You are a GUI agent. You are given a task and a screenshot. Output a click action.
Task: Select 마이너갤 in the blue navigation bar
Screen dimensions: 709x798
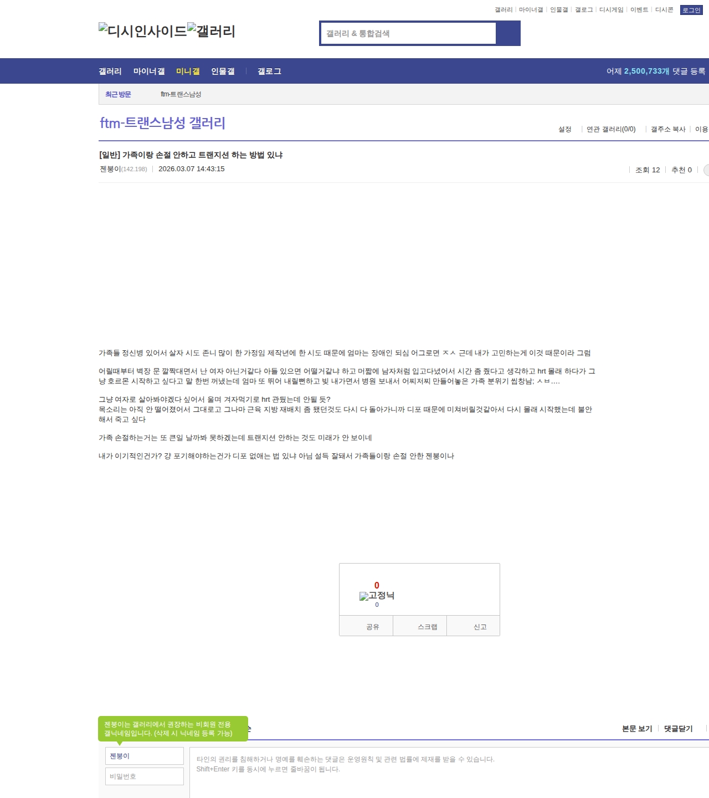pos(149,71)
